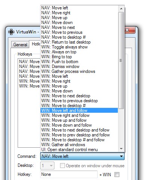The image size is (146, 180).
Task: Select WIN: Move right and follow
Action: (x=79, y=115)
